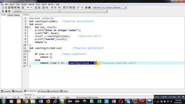Open the Window menu

coord(51,4)
